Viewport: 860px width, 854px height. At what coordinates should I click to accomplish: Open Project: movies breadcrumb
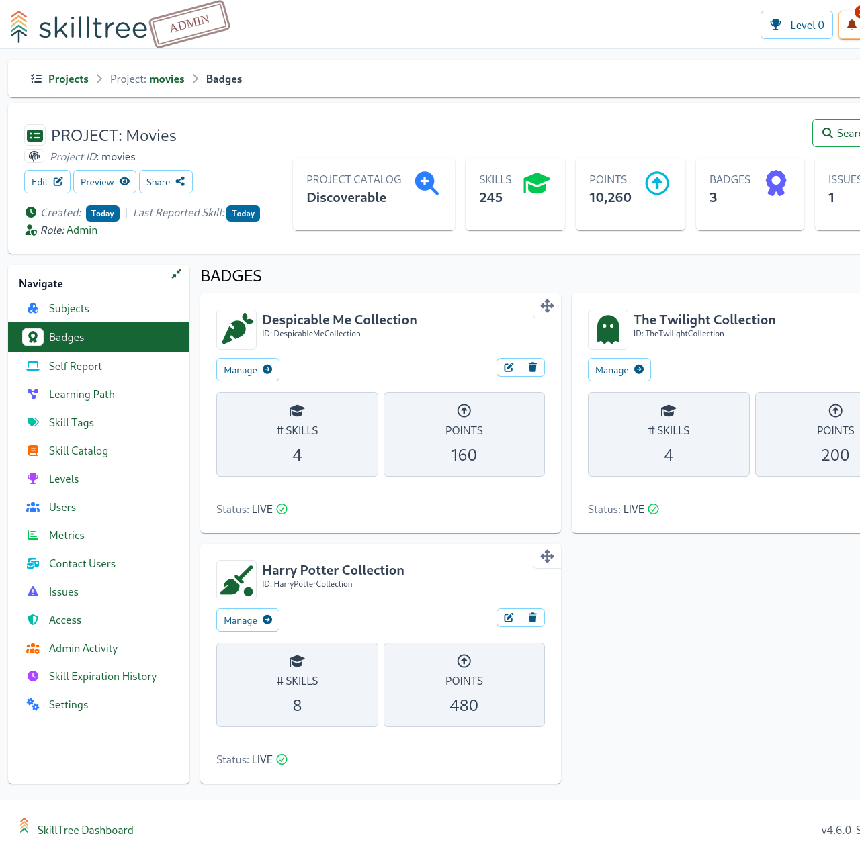pyautogui.click(x=147, y=79)
